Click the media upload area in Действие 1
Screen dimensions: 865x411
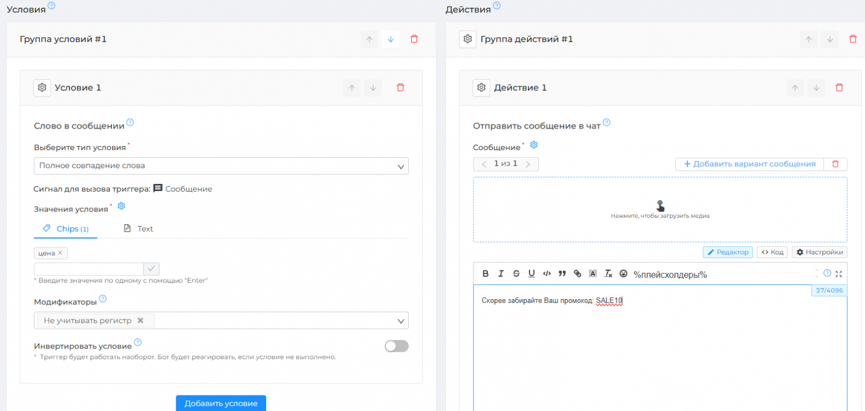tap(660, 209)
